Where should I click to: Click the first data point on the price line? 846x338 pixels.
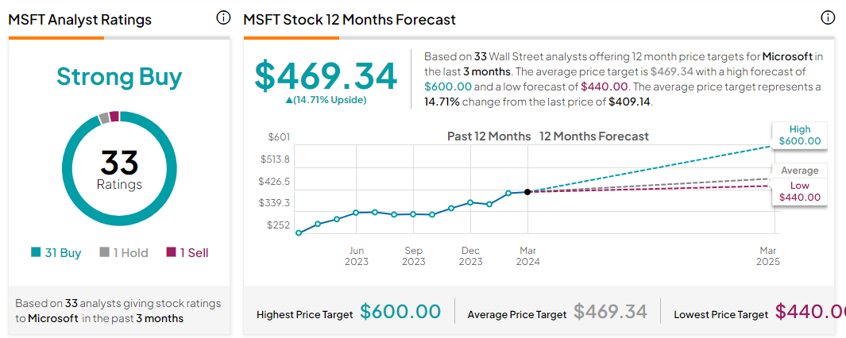point(299,233)
